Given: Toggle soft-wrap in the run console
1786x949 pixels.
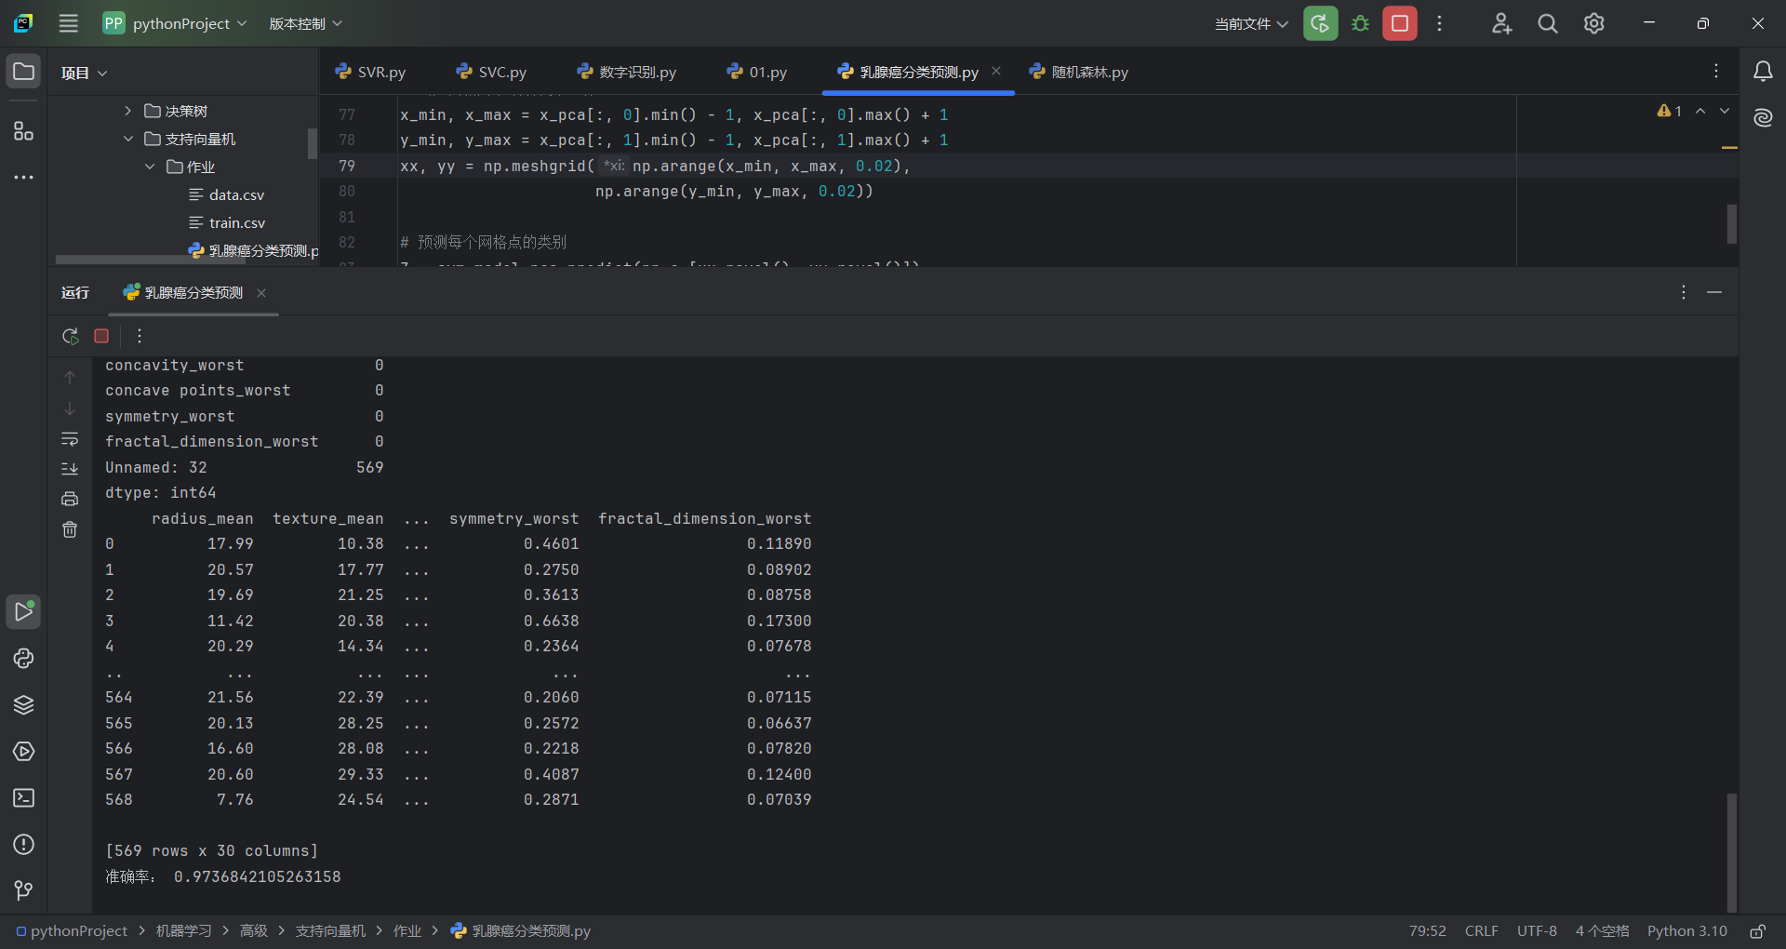Looking at the screenshot, I should point(70,439).
